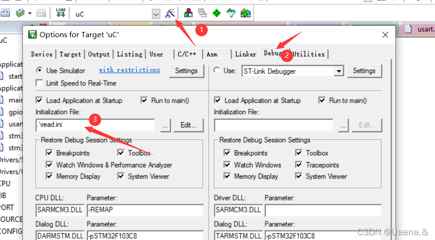Open the Batch Build dropdown arrow
435x240 pixels.
pos(30,13)
